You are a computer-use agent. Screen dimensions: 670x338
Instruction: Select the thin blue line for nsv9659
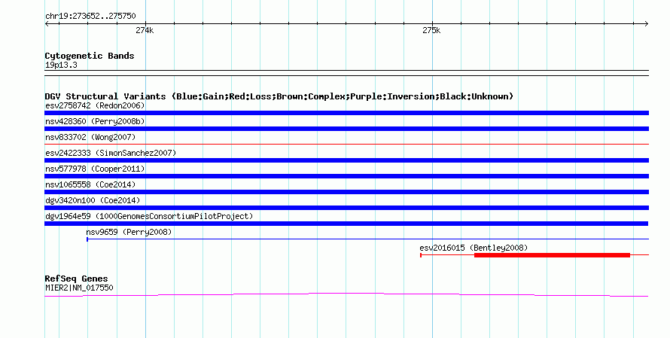(368, 239)
